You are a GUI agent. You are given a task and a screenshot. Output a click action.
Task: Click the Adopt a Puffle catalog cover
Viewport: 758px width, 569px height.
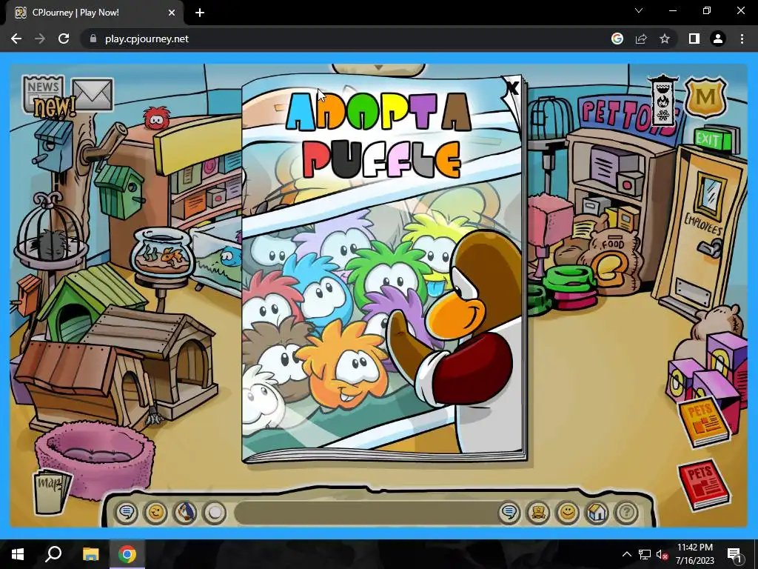(383, 268)
